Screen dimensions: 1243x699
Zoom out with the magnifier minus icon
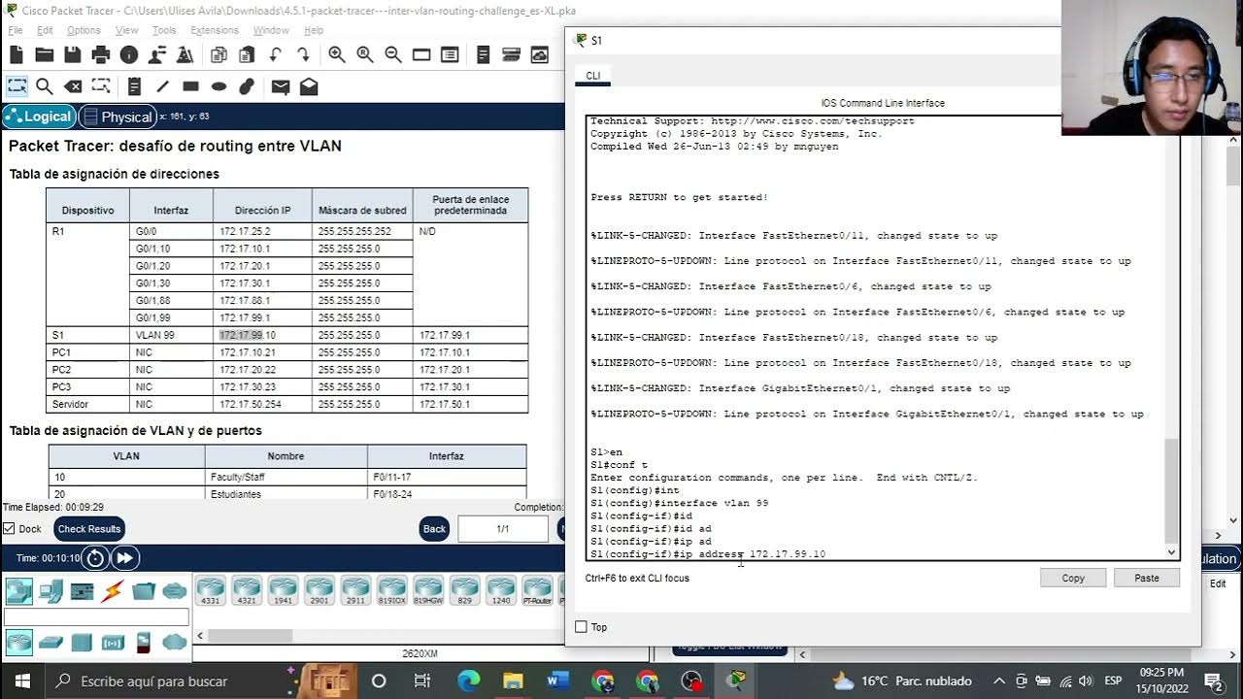[393, 55]
